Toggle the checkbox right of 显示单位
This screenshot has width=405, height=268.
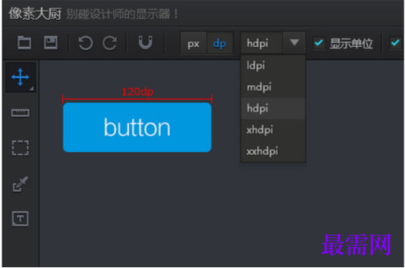[x=395, y=43]
